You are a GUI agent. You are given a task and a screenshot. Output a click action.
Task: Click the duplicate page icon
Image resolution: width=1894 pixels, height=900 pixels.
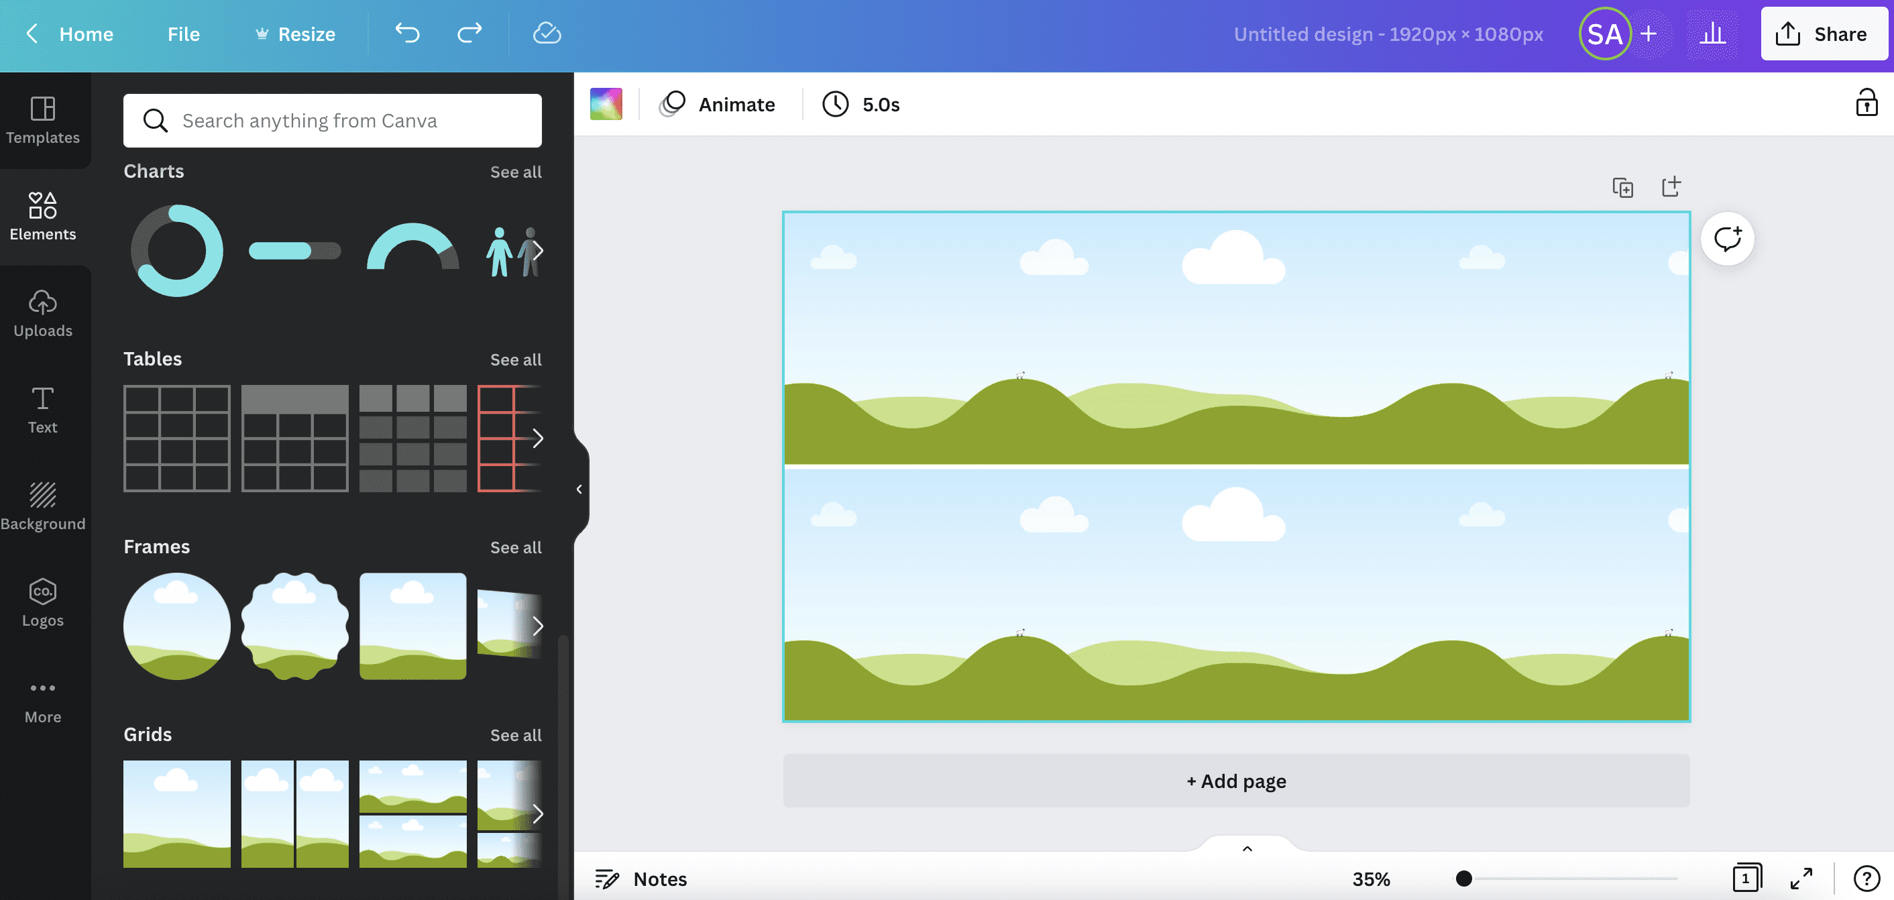pyautogui.click(x=1622, y=188)
